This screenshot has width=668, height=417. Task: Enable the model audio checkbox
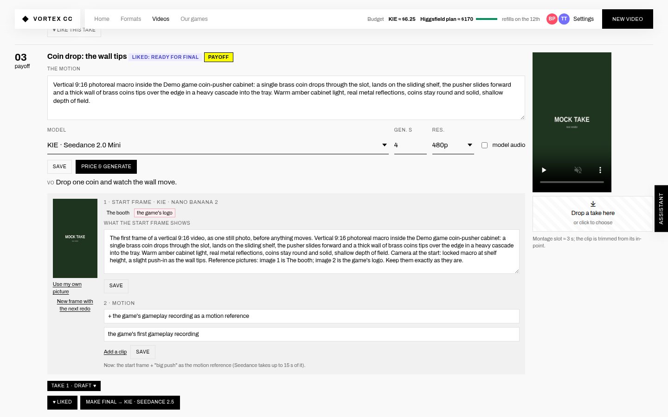[484, 145]
